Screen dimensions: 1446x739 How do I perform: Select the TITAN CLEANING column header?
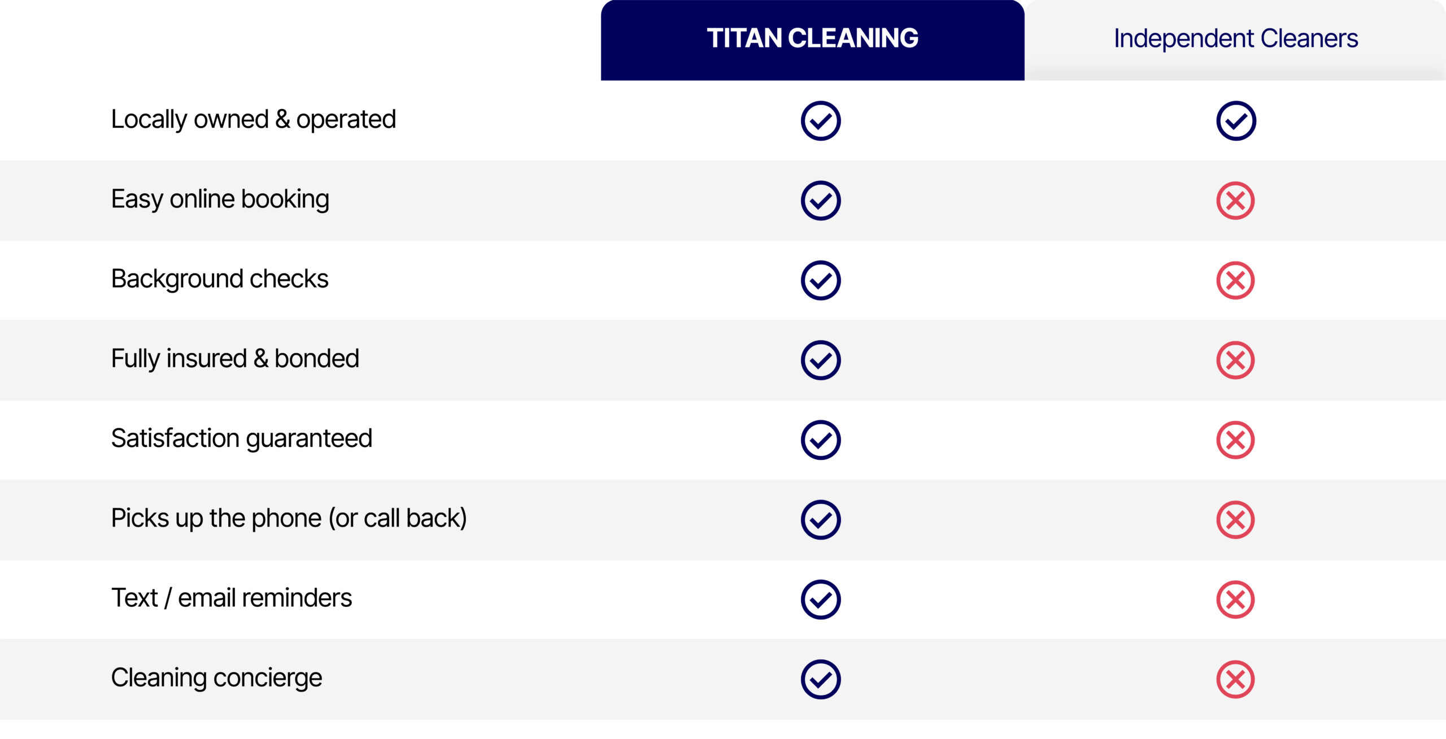(812, 39)
